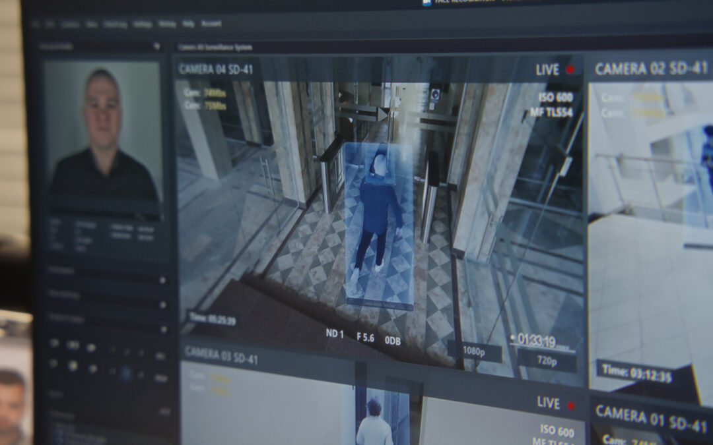Image resolution: width=713 pixels, height=445 pixels.
Task: Open the Settings menu
Action: [x=142, y=24]
